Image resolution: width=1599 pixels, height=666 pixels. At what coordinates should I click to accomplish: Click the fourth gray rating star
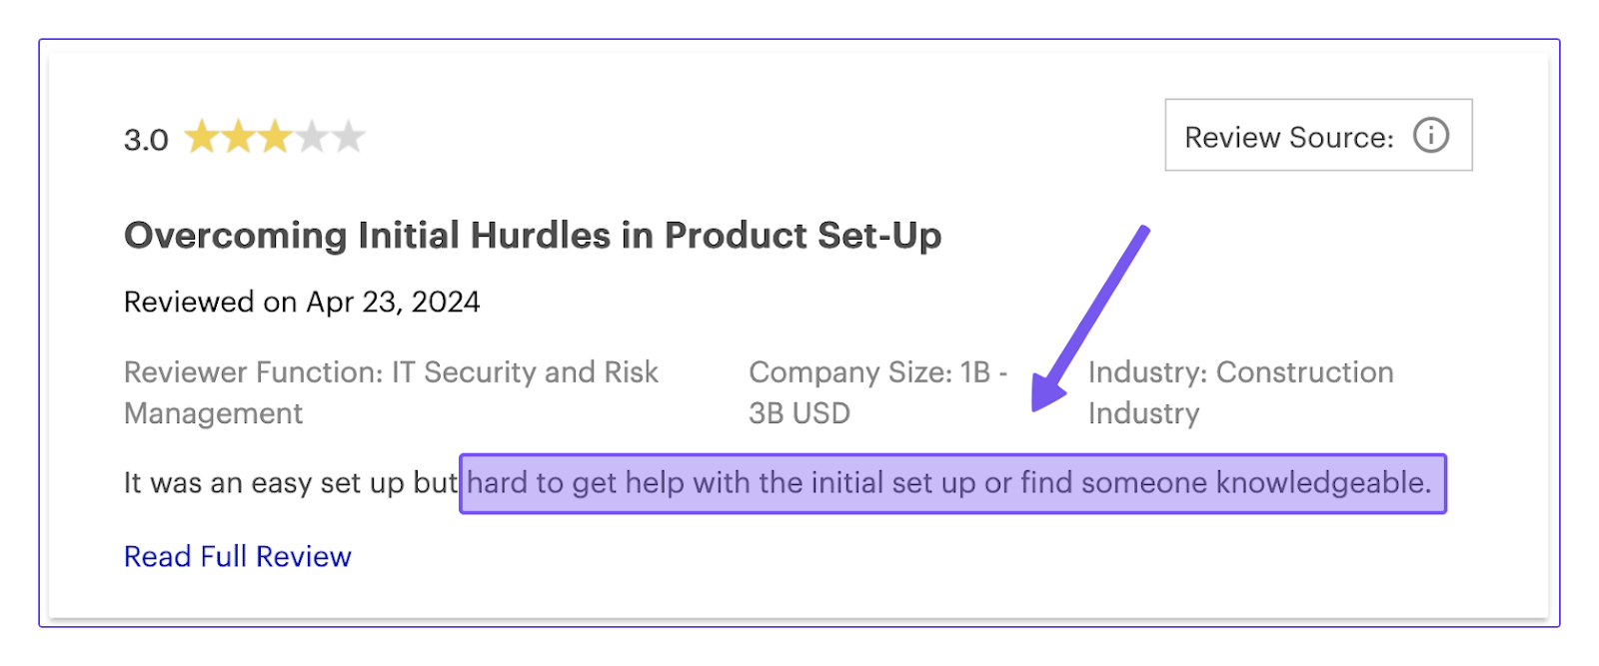pos(312,137)
